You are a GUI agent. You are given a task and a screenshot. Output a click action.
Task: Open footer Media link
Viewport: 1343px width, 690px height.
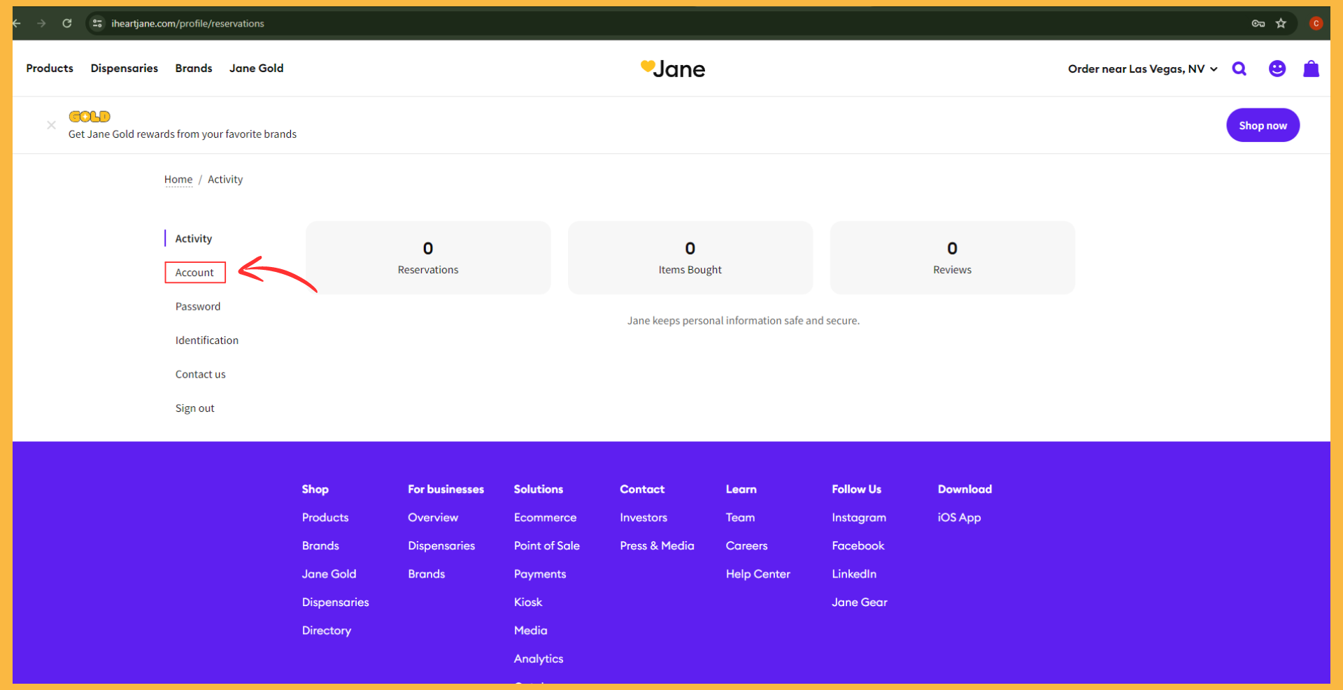click(531, 631)
